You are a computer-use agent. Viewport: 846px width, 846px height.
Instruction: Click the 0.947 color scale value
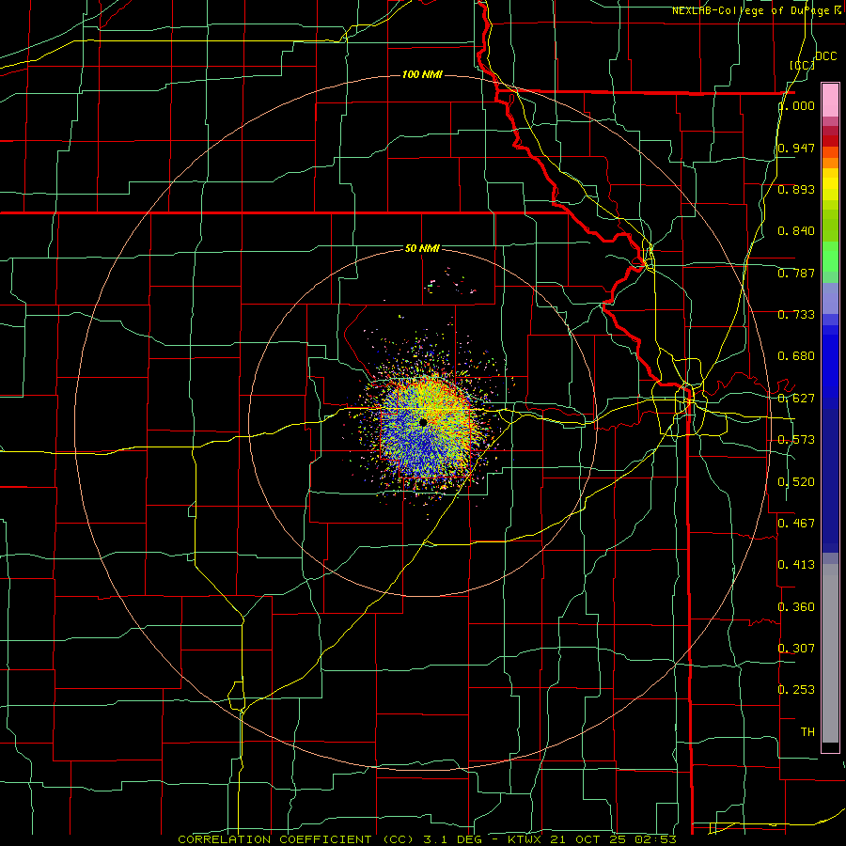point(796,148)
